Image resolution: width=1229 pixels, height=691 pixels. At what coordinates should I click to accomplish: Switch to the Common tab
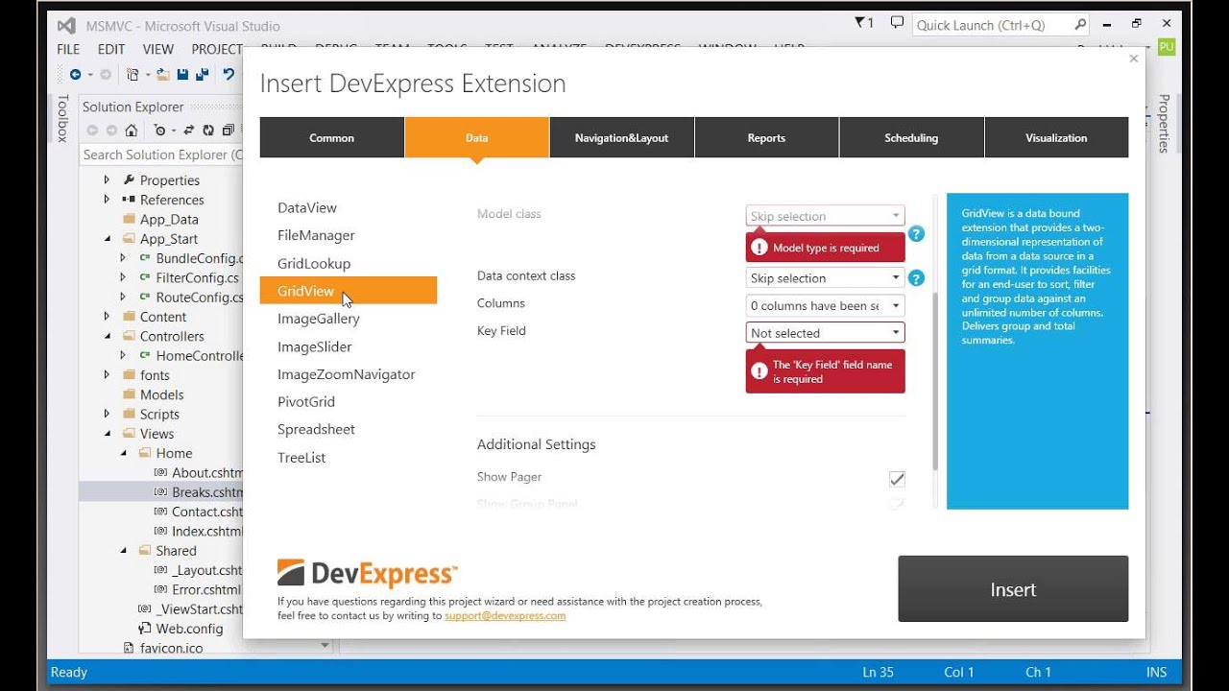[x=331, y=137]
